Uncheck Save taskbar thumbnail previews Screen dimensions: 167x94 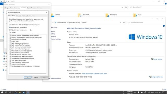coord(10,49)
